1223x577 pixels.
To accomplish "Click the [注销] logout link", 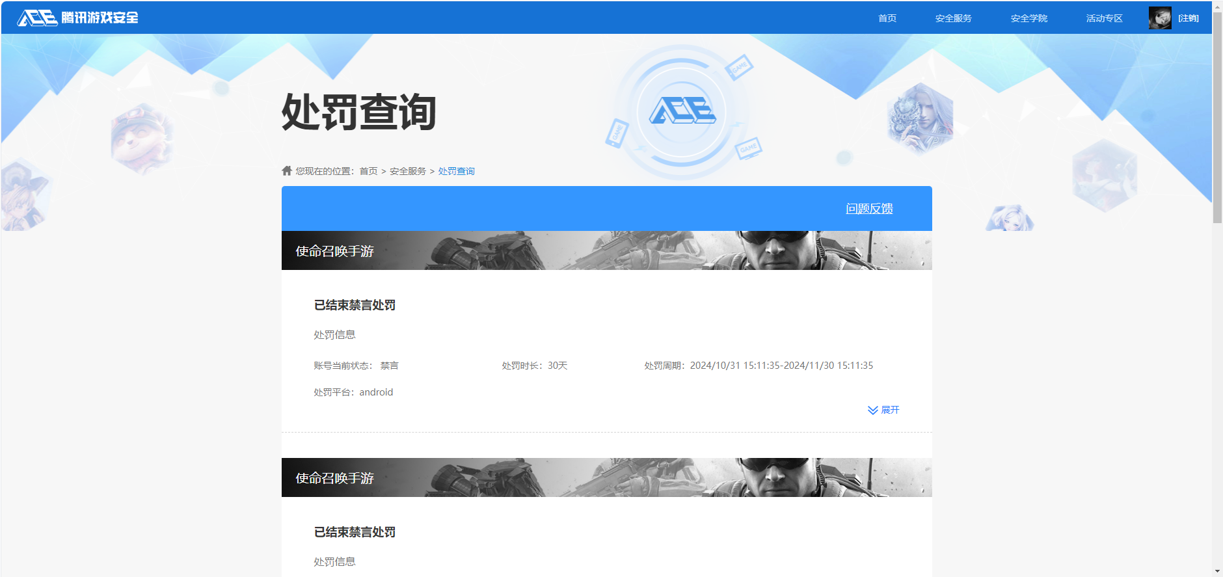I will pos(1189,18).
